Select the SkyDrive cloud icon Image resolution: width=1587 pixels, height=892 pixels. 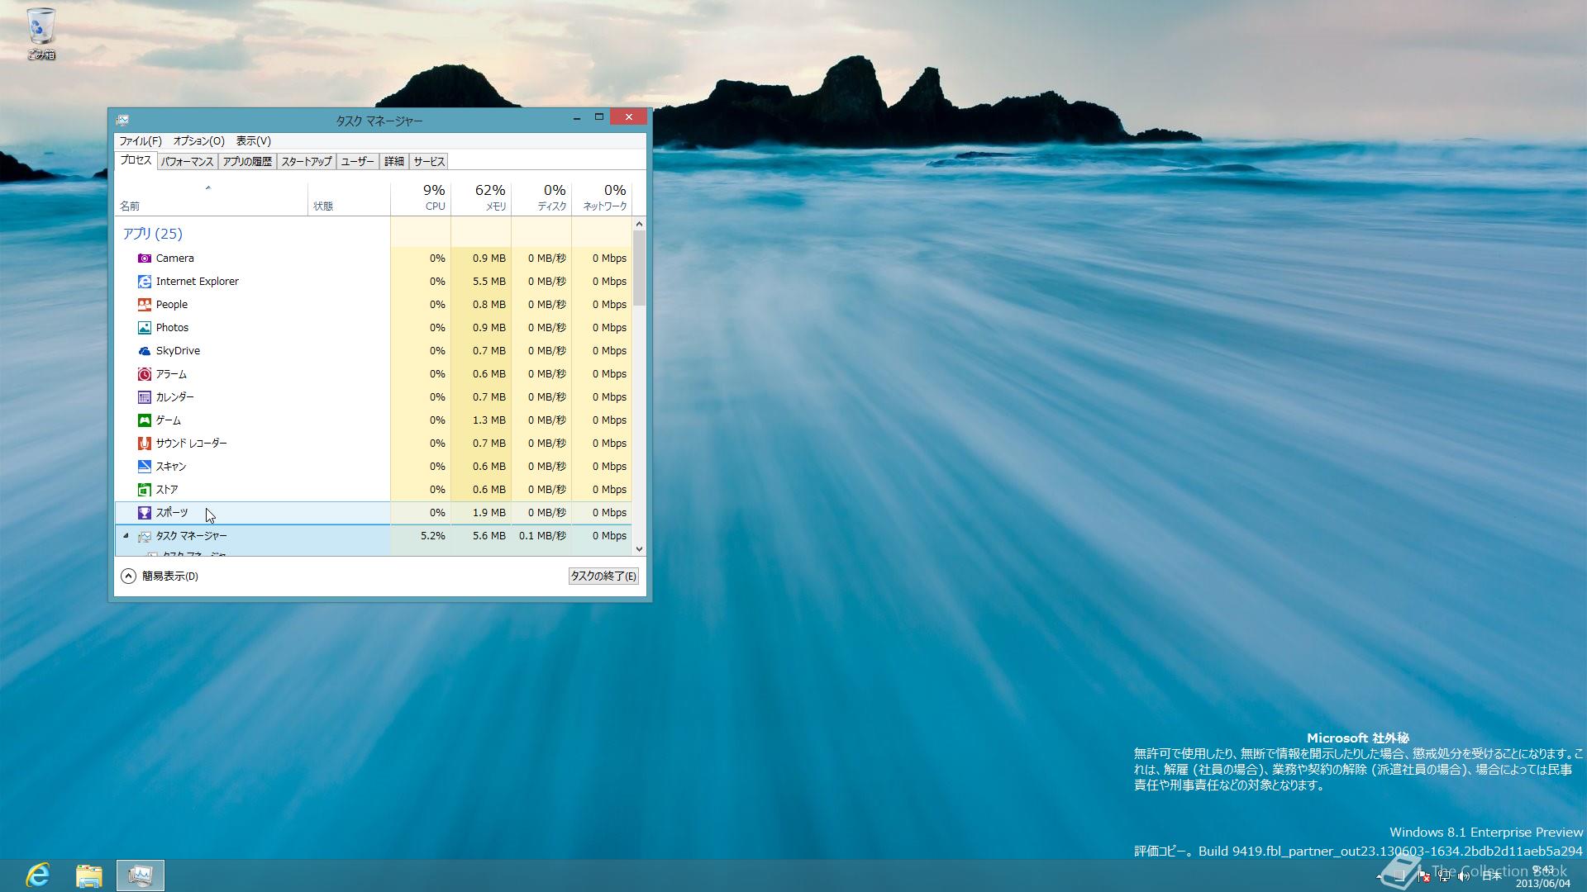pos(145,351)
